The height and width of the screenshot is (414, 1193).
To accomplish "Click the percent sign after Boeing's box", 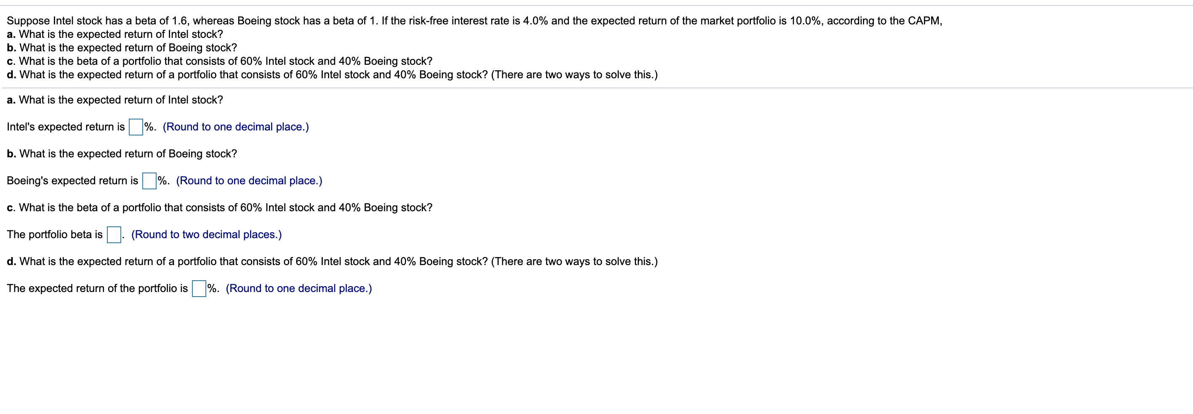I will [x=163, y=180].
